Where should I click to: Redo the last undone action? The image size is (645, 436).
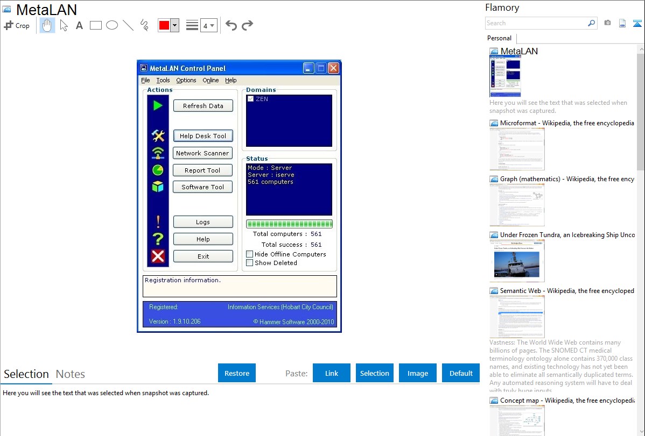247,25
